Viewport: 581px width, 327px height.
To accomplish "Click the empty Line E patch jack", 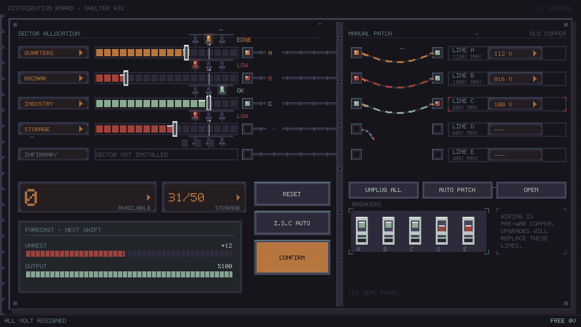I will click(x=437, y=155).
